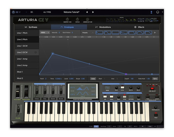Click the vibrato Wave display
The image size is (174, 137).
pyautogui.click(x=107, y=88)
